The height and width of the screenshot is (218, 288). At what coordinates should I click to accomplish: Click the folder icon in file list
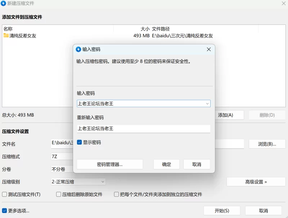coord(6,35)
